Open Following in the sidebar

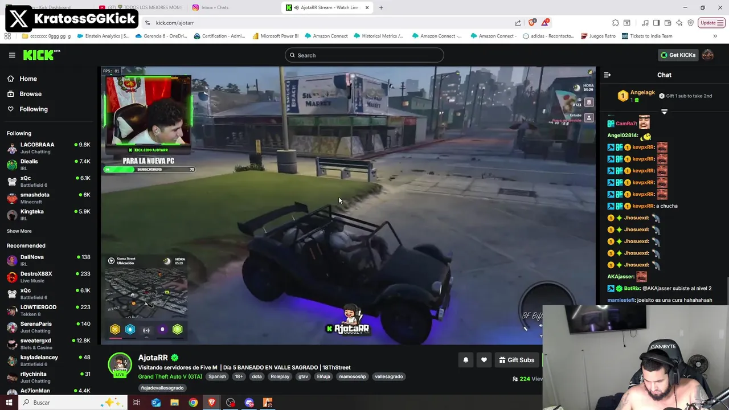pyautogui.click(x=27, y=109)
